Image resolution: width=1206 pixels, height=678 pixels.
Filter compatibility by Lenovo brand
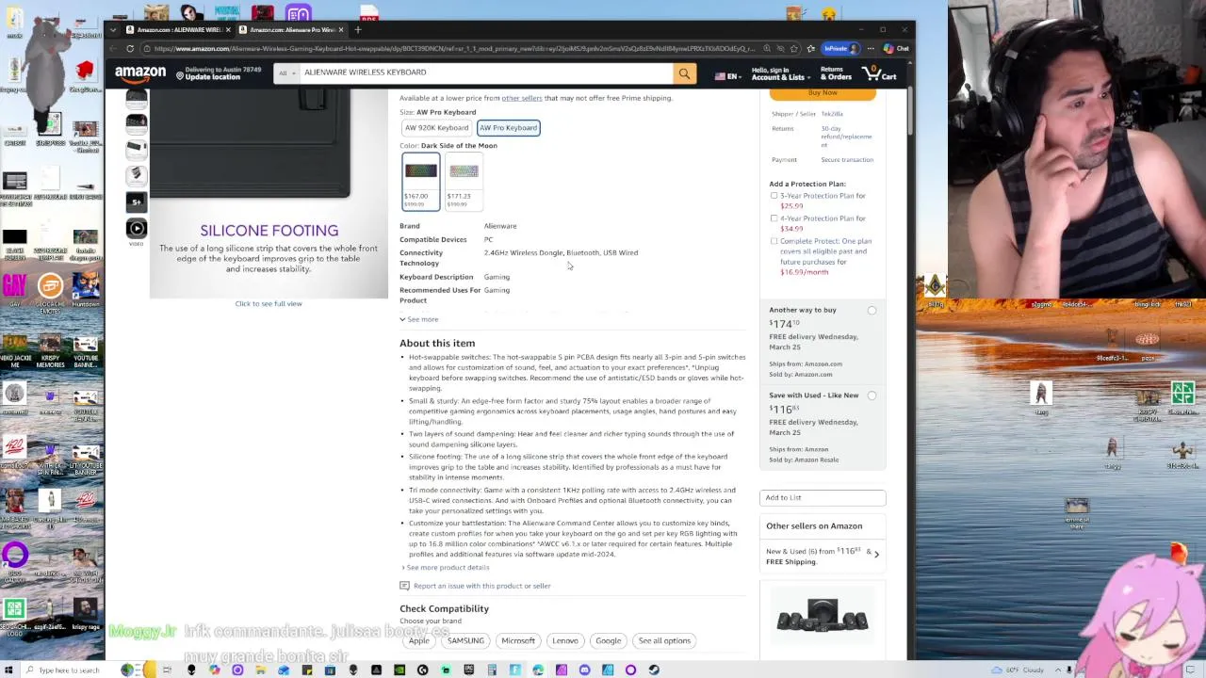[x=565, y=640]
